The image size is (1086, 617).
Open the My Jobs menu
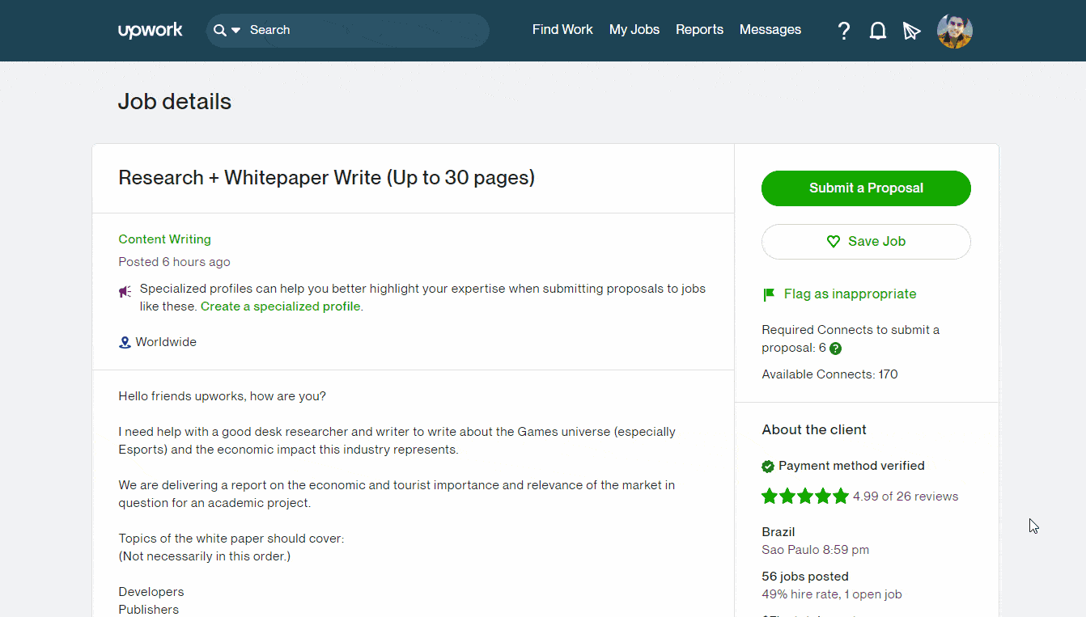click(634, 30)
